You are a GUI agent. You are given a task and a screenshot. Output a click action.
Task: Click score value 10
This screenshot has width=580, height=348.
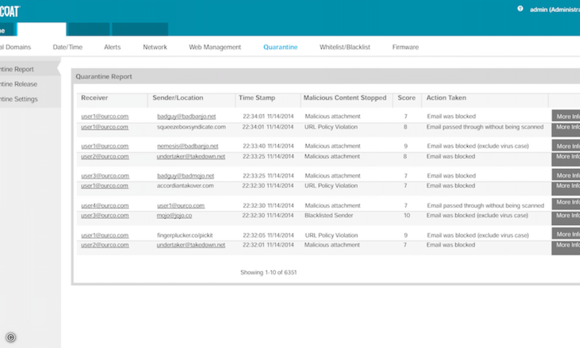(x=406, y=216)
